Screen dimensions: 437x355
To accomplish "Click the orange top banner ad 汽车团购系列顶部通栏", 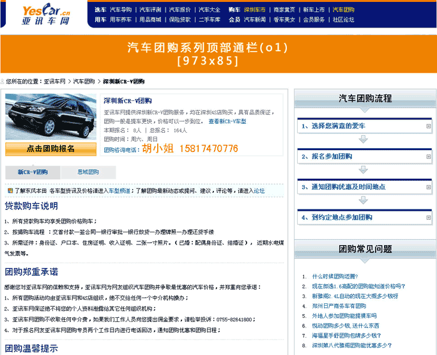I will coord(217,54).
